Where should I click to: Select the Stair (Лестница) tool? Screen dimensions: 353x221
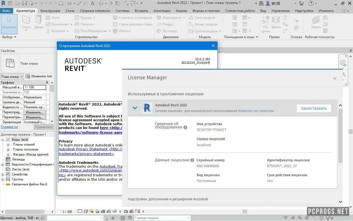point(167,31)
